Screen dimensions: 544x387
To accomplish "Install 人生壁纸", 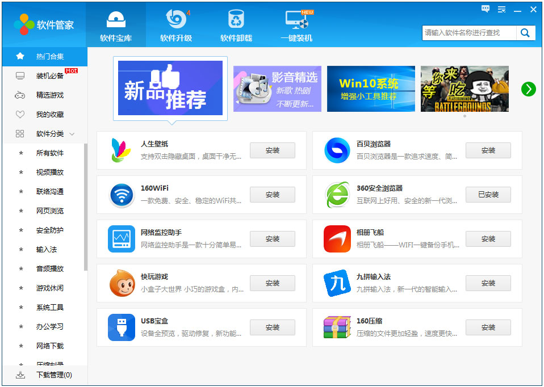I will tap(273, 150).
